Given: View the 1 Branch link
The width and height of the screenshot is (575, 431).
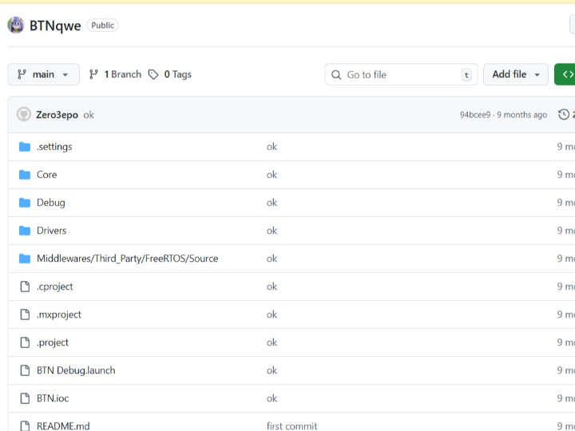Looking at the screenshot, I should pyautogui.click(x=115, y=74).
